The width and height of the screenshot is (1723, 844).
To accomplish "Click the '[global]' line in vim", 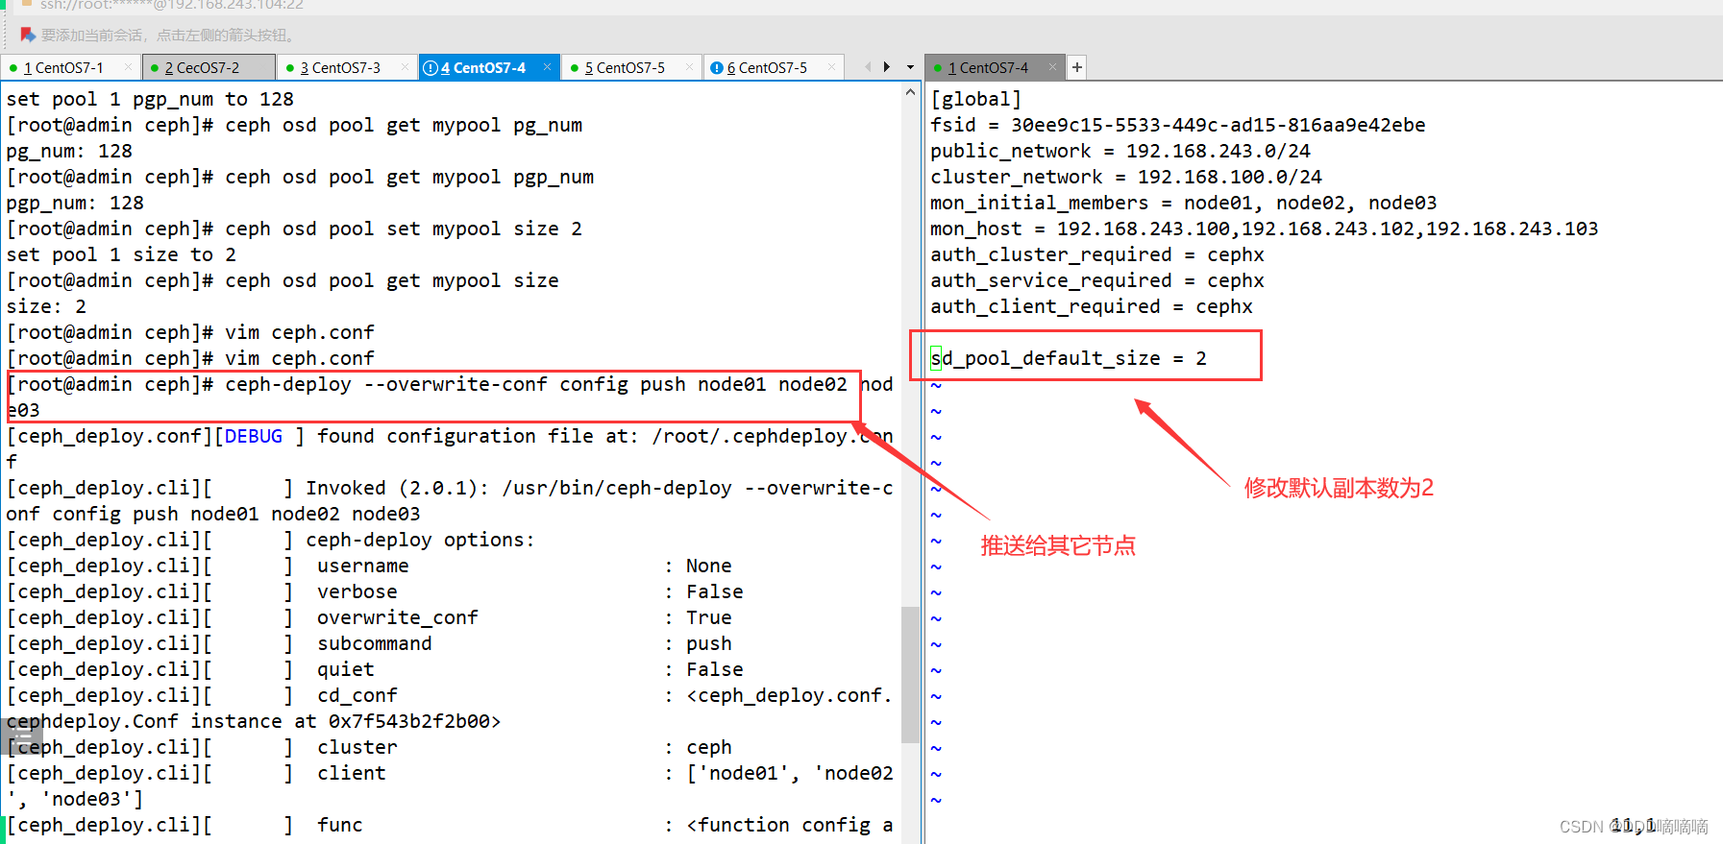I will click(x=975, y=99).
